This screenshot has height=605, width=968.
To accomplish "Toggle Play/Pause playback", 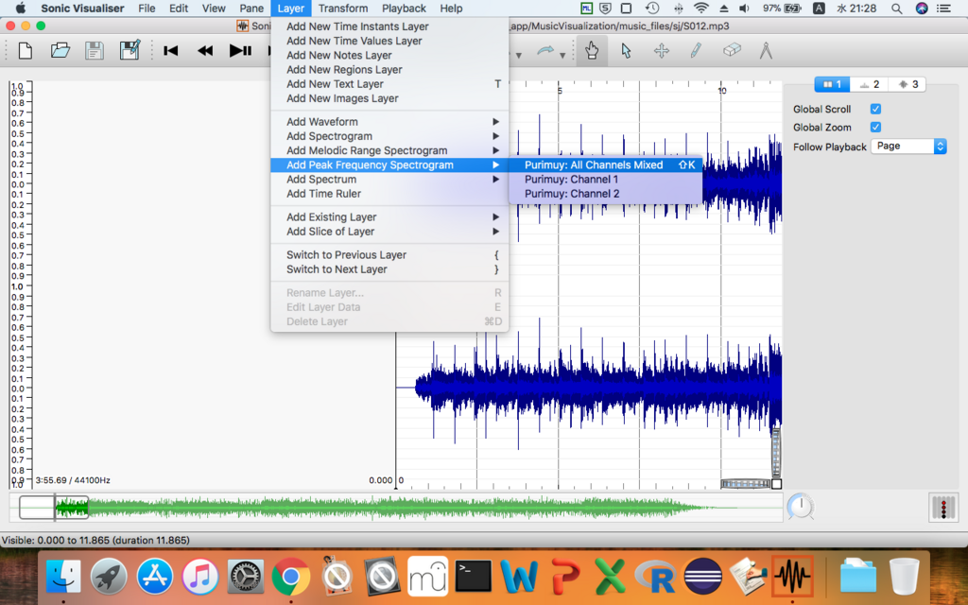I will click(240, 51).
